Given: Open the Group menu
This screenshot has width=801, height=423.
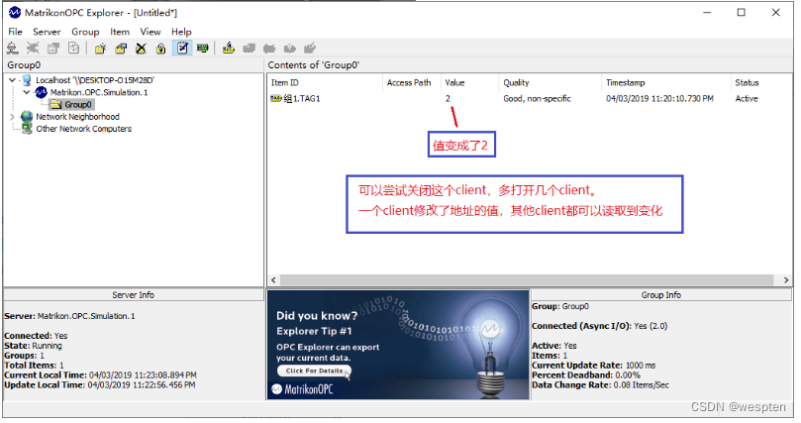Looking at the screenshot, I should tap(85, 32).
